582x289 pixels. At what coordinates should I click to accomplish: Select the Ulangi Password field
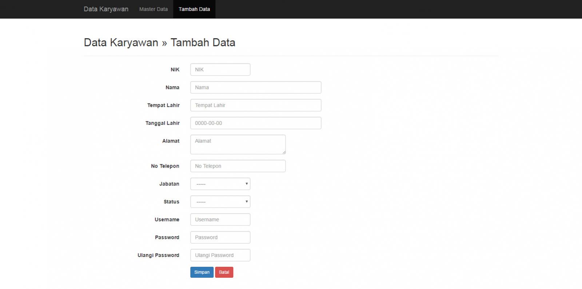pos(220,255)
